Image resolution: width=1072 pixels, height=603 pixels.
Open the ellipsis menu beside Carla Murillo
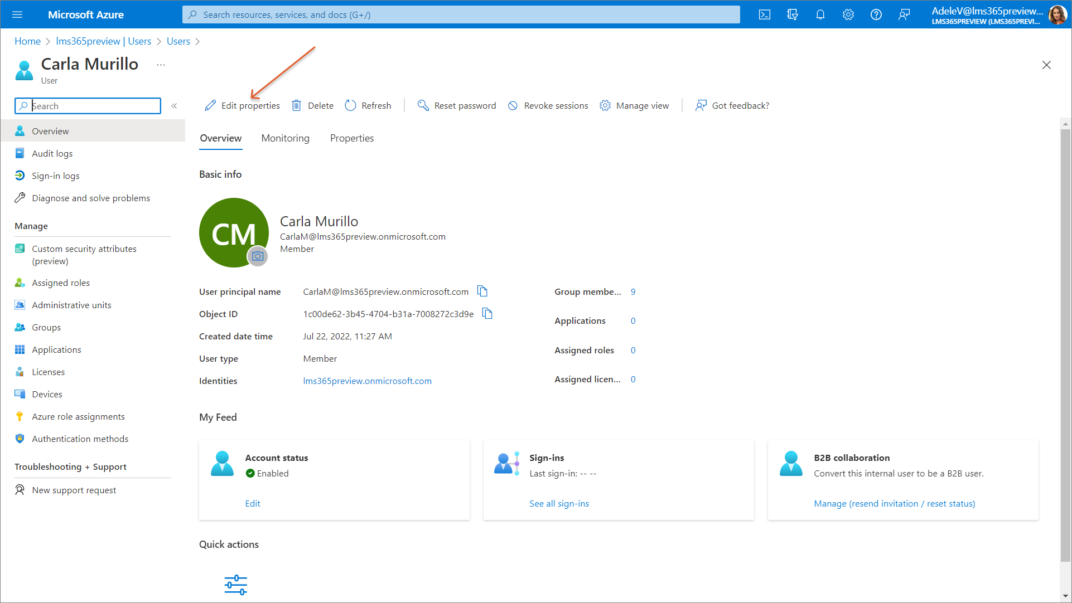[x=161, y=65]
